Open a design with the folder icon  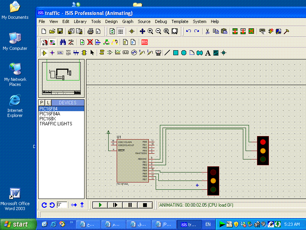(52, 31)
